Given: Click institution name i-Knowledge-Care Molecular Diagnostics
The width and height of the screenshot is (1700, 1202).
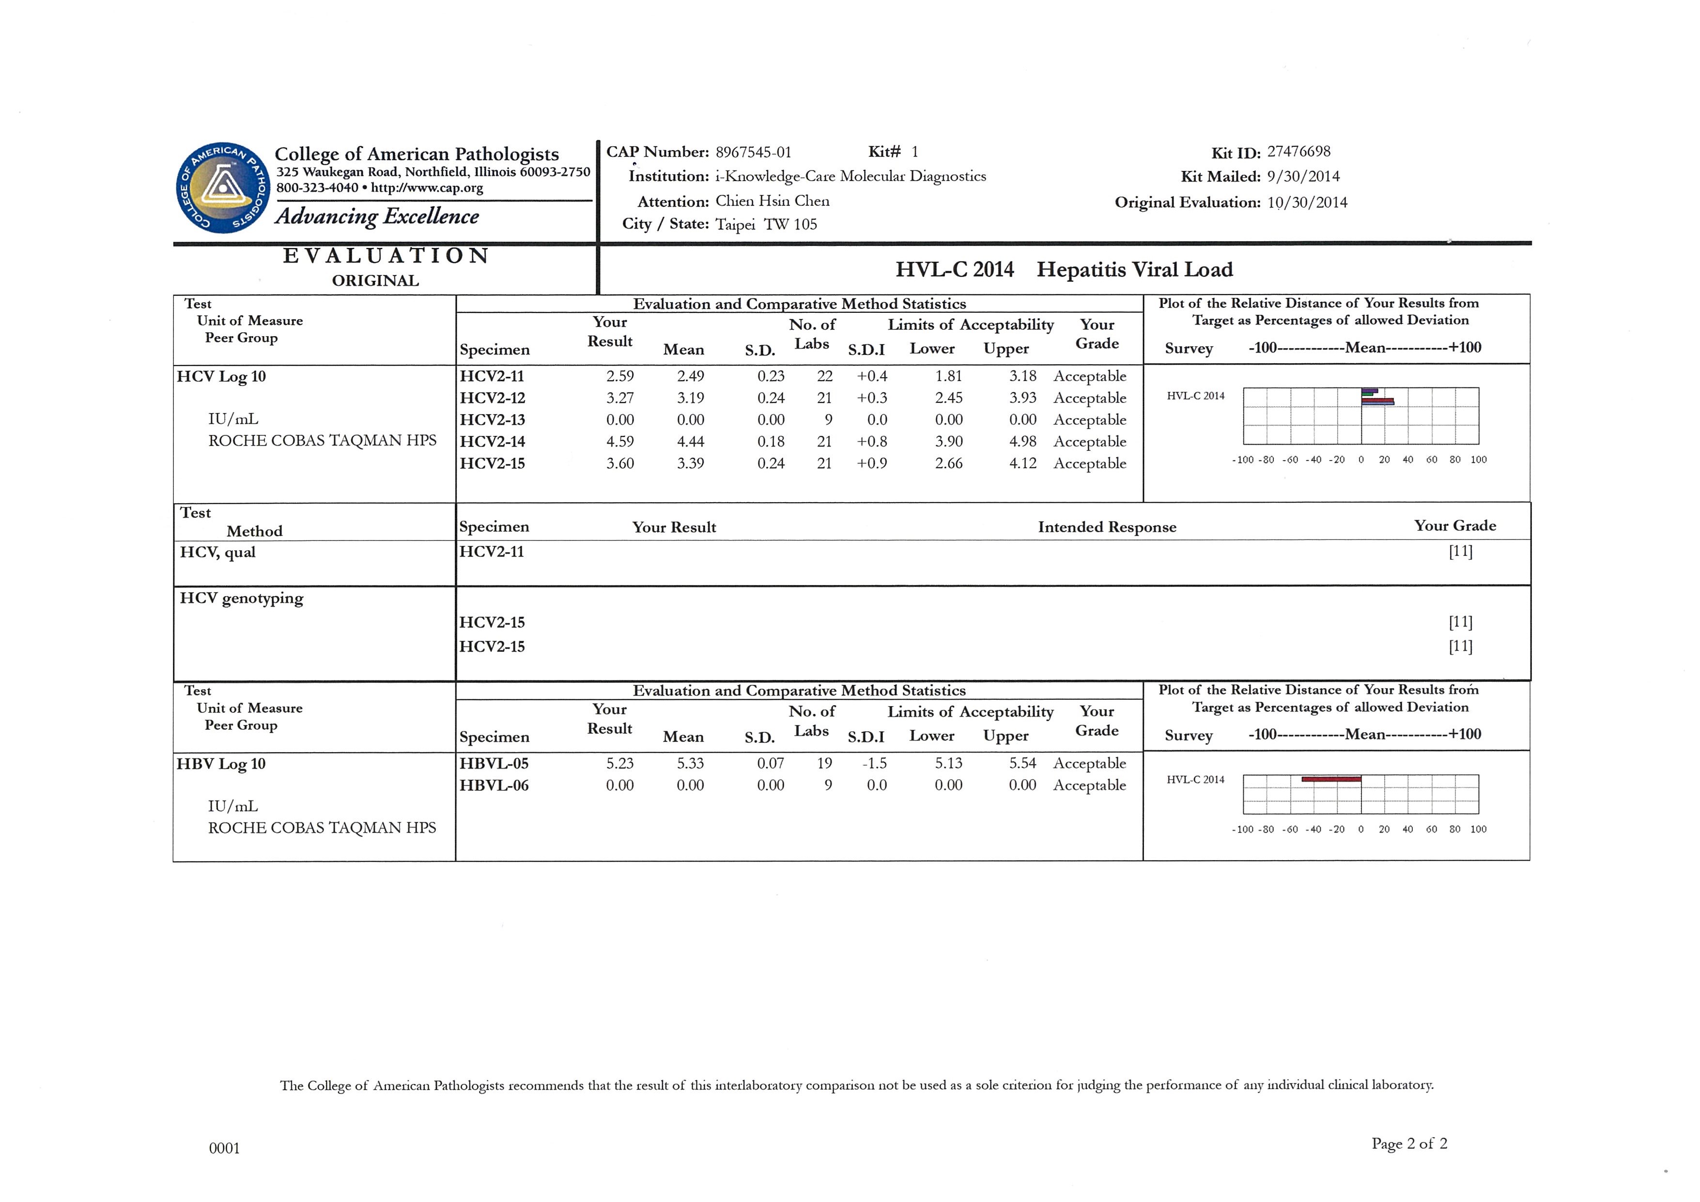Looking at the screenshot, I should pyautogui.click(x=851, y=176).
